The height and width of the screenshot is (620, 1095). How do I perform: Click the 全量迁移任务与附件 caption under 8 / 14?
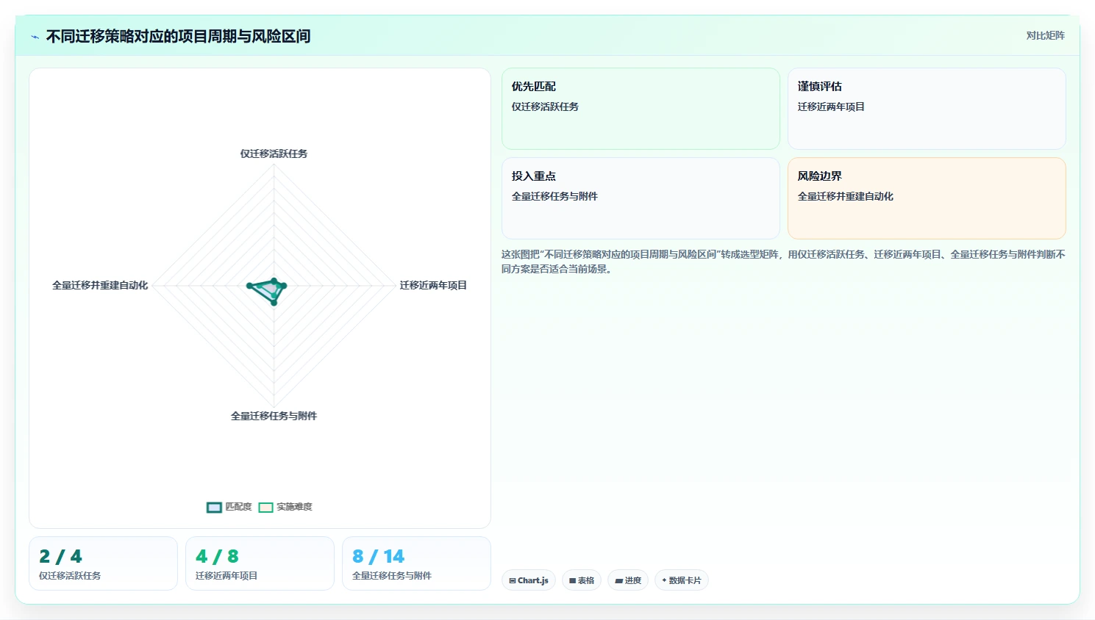point(392,576)
